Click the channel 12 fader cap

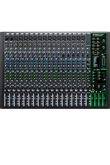(x=59, y=98)
